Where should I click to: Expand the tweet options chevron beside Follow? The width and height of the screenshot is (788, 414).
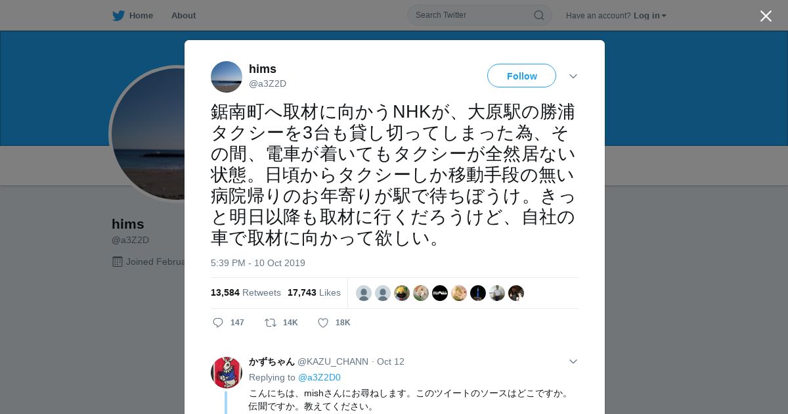coord(573,76)
